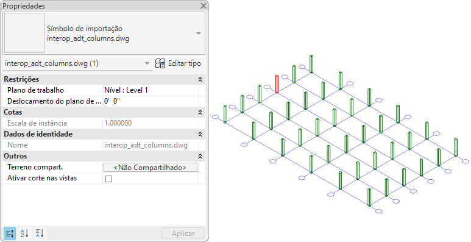Sort properties Z to A descending
The image size is (471, 242).
pyautogui.click(x=40, y=233)
